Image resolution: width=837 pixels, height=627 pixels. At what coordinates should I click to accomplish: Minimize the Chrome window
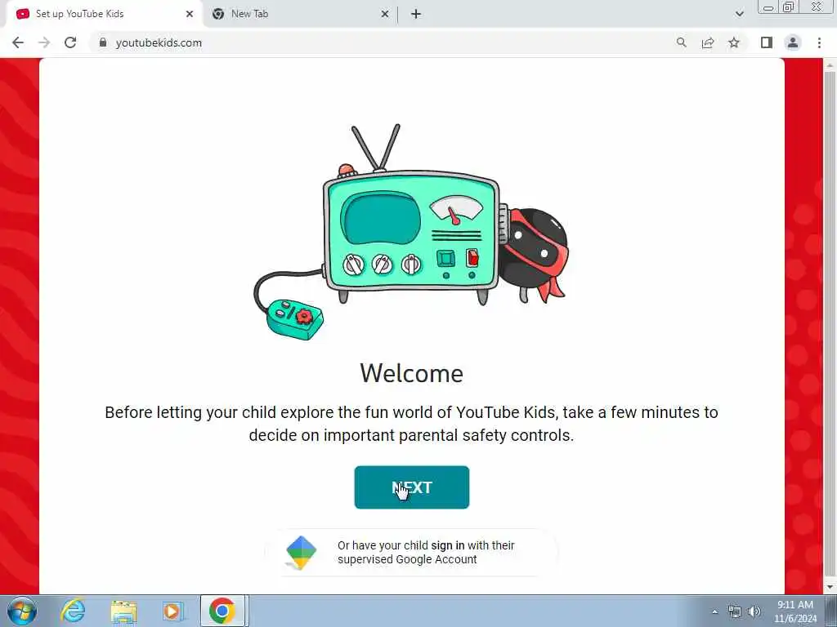pos(768,7)
